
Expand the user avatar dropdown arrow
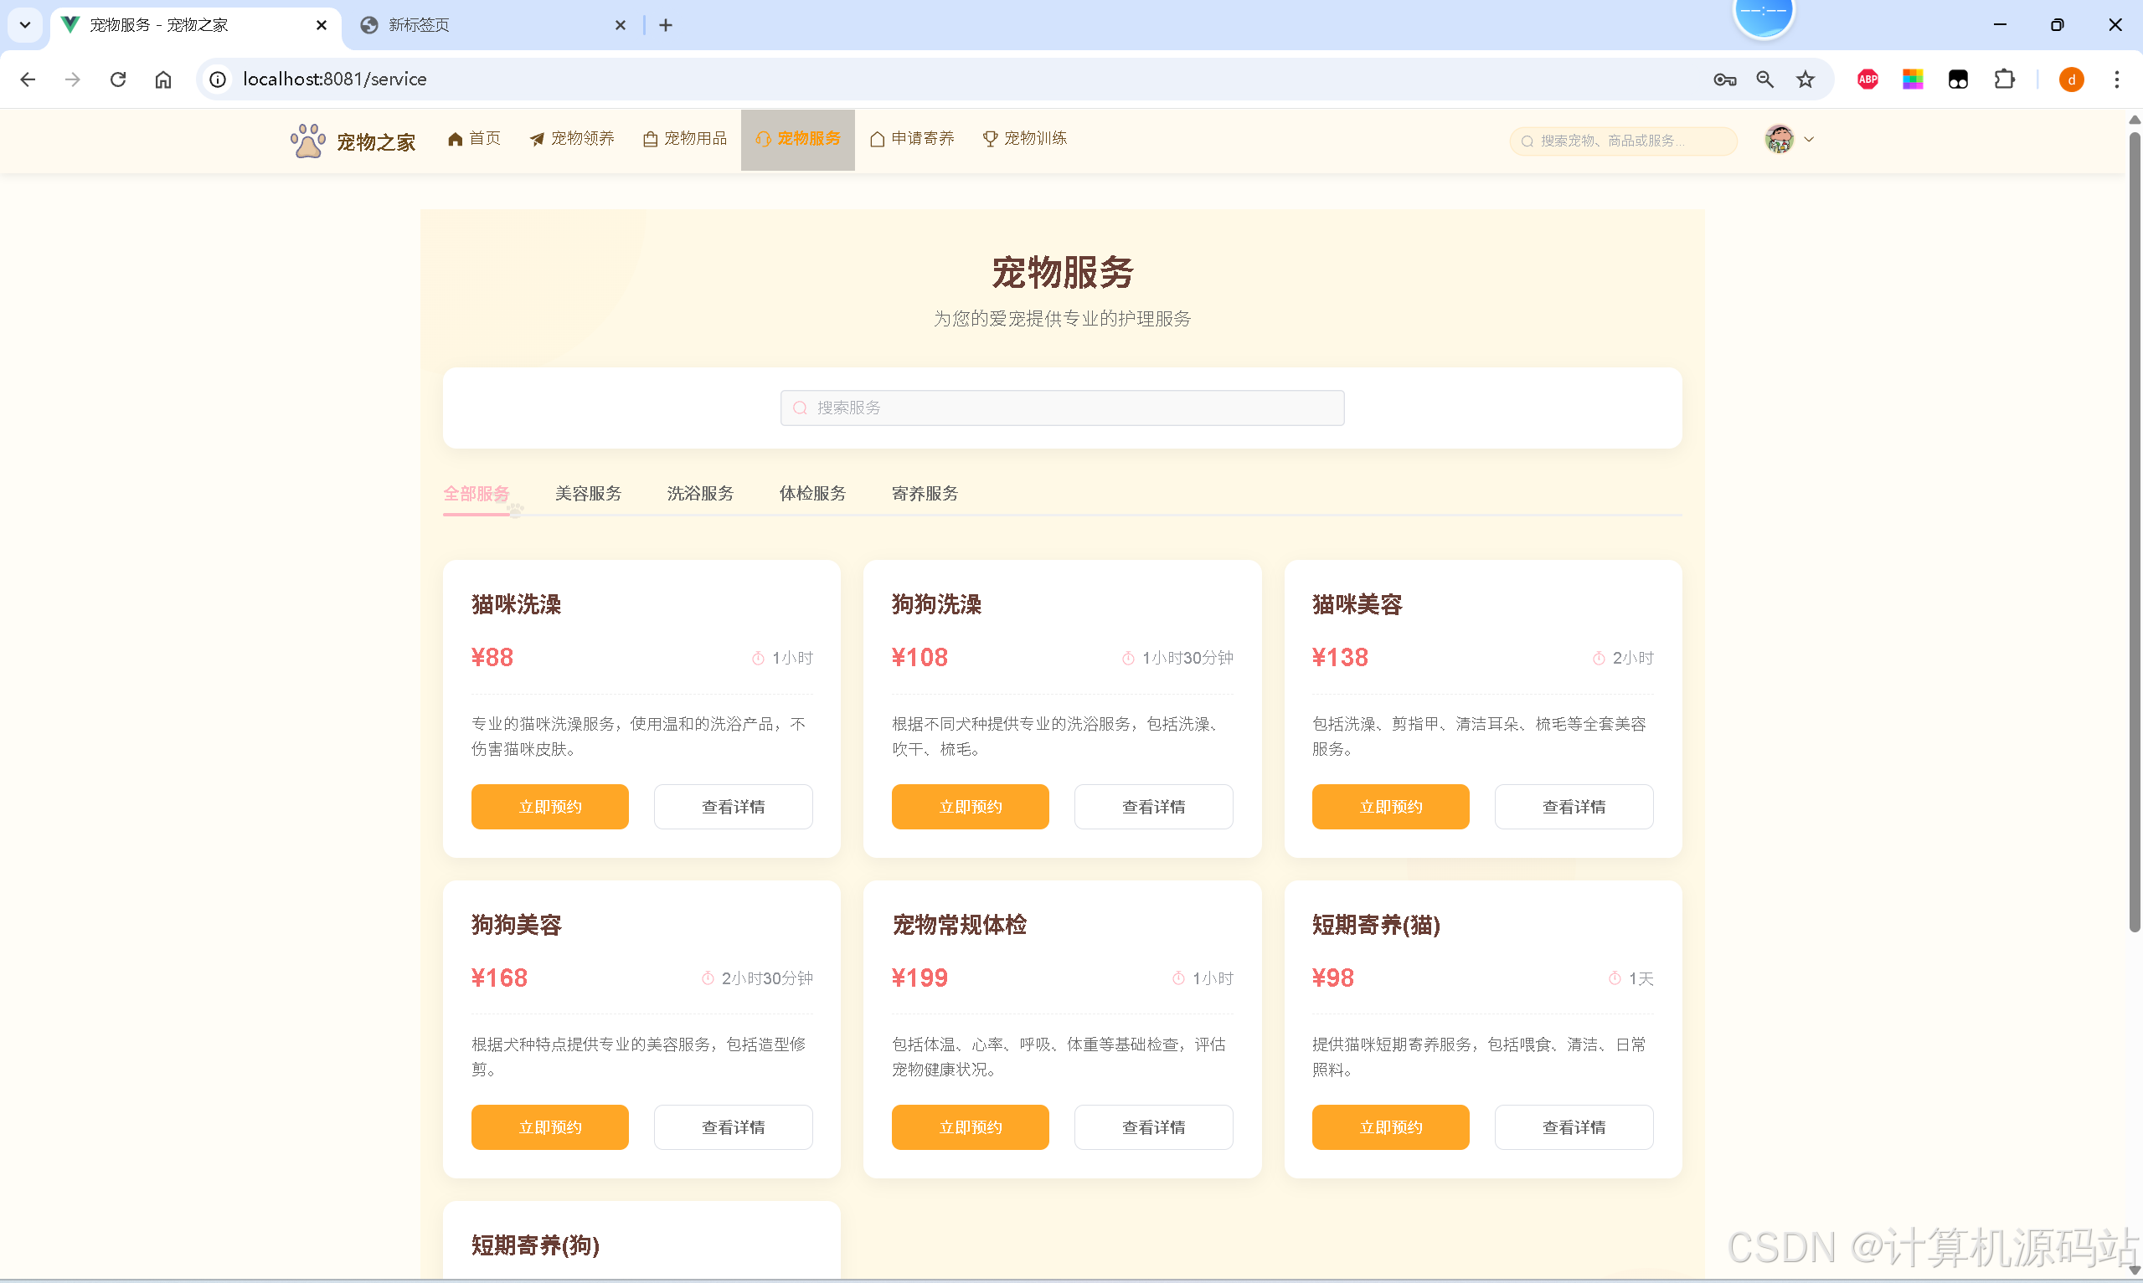click(x=1808, y=139)
